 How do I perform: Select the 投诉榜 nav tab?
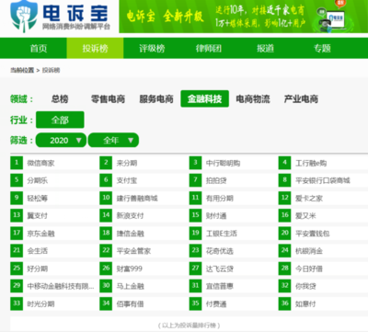coord(95,48)
